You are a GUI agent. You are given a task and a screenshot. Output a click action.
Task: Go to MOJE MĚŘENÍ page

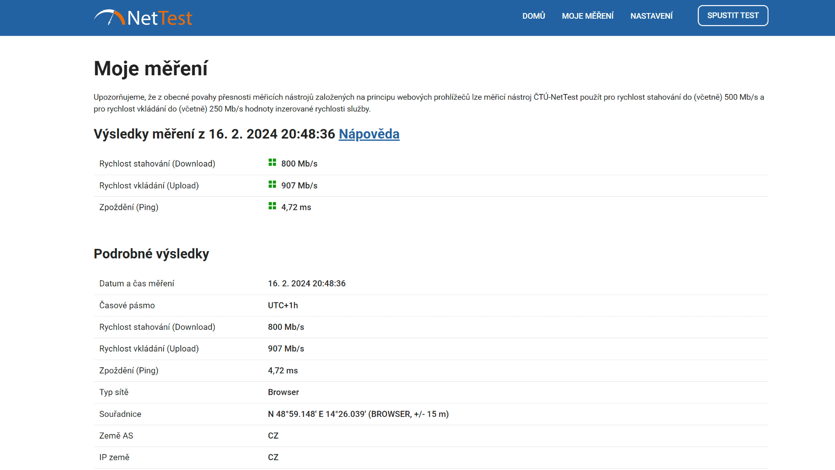point(588,16)
